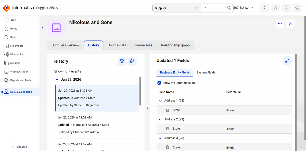Select Nikolous and Sons sidebar entry
Viewport: 306px width, 151px height.
(x=20, y=92)
